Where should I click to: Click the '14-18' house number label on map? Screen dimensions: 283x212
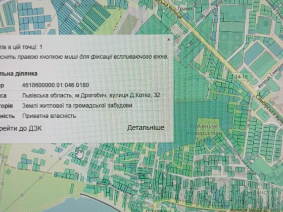tap(242, 77)
